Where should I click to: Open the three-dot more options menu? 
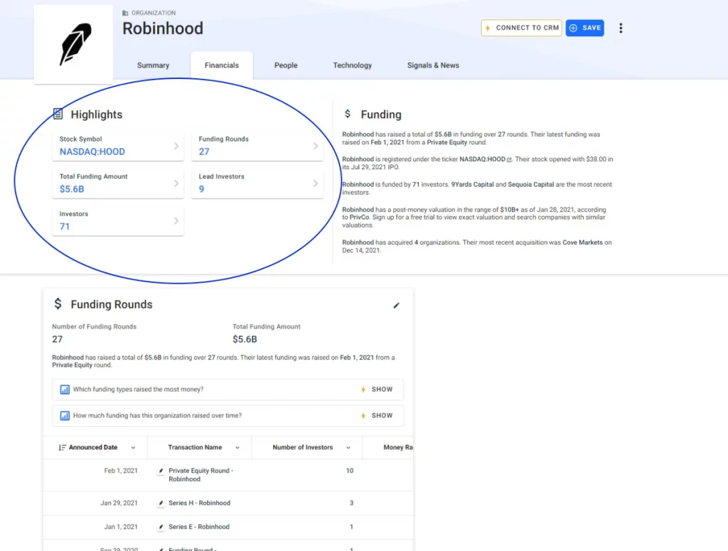pyautogui.click(x=621, y=28)
